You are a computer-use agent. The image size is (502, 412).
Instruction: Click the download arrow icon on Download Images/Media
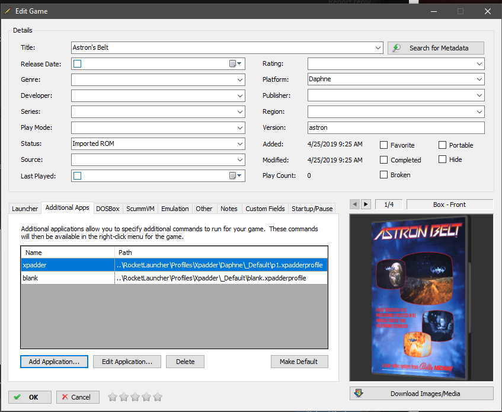[359, 393]
